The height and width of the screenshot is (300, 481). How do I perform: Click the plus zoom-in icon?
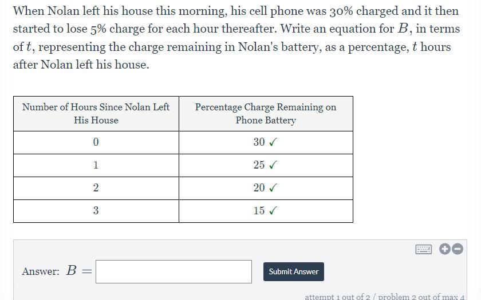click(x=444, y=249)
